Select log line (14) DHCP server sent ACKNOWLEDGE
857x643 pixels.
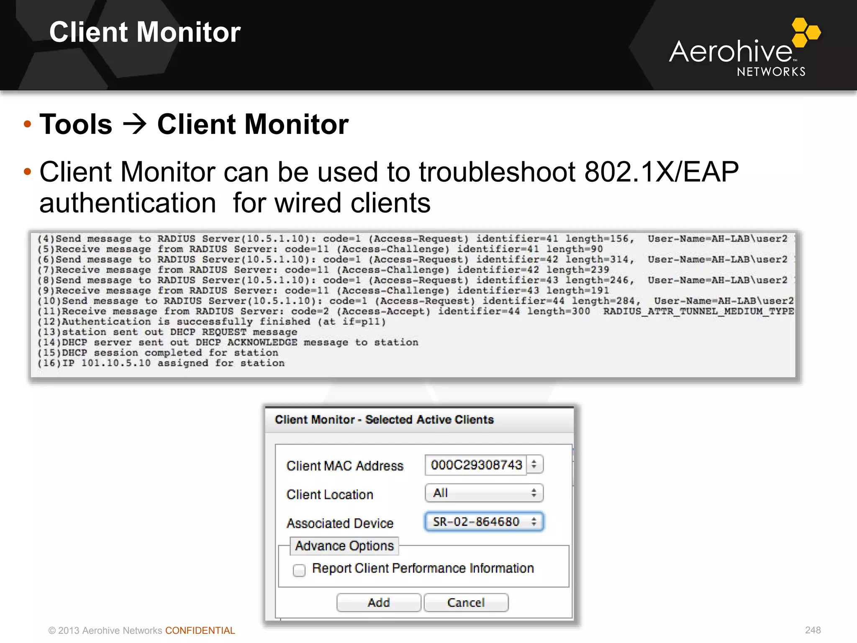(x=228, y=342)
